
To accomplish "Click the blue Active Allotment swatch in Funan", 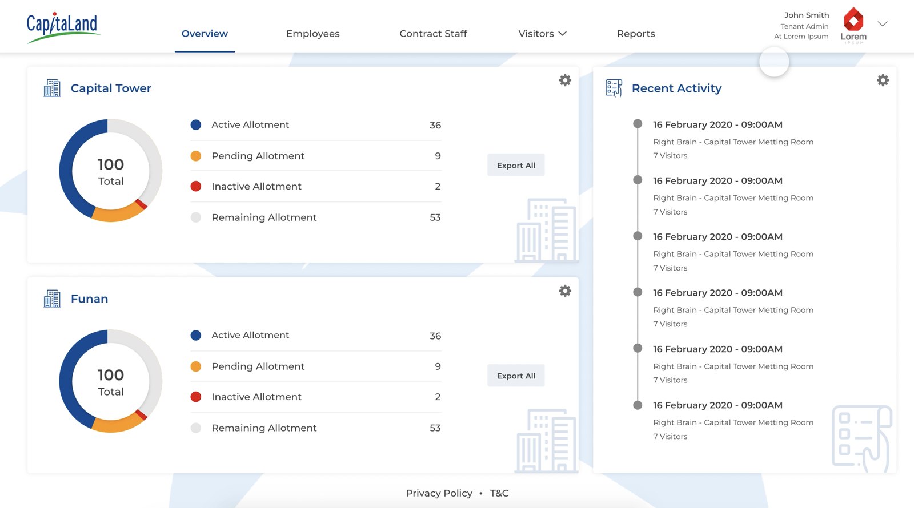I will coord(196,335).
